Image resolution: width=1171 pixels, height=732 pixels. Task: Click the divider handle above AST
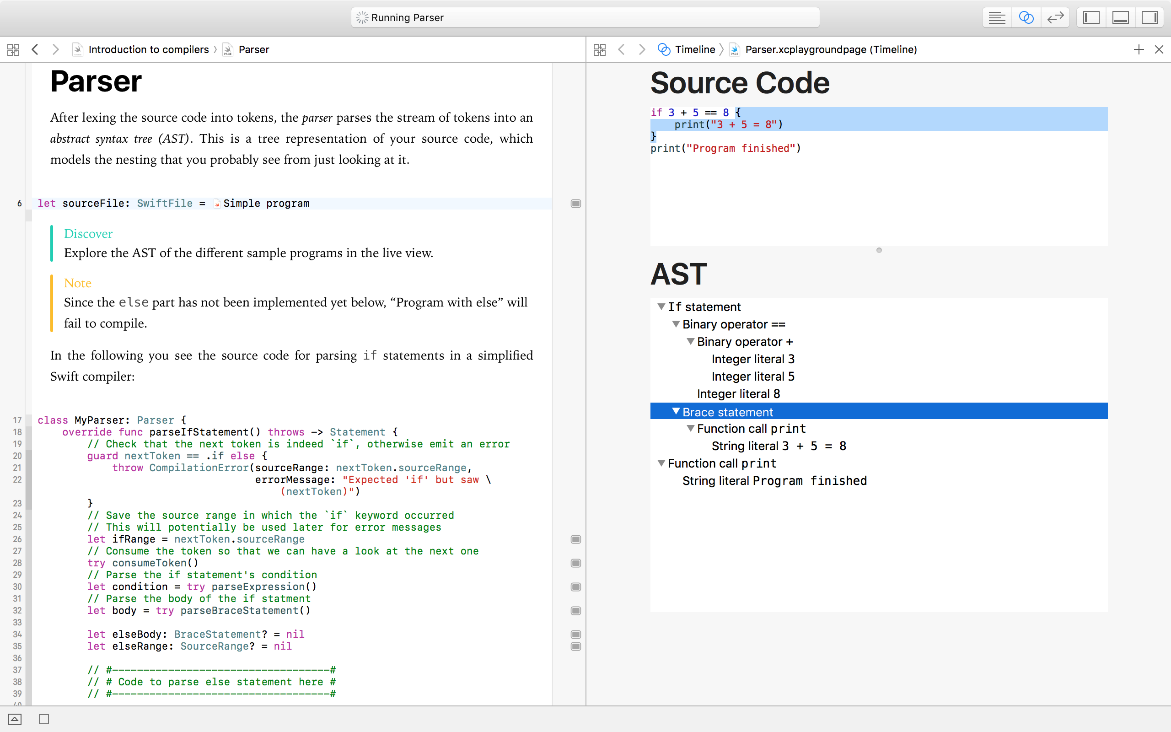coord(879,250)
